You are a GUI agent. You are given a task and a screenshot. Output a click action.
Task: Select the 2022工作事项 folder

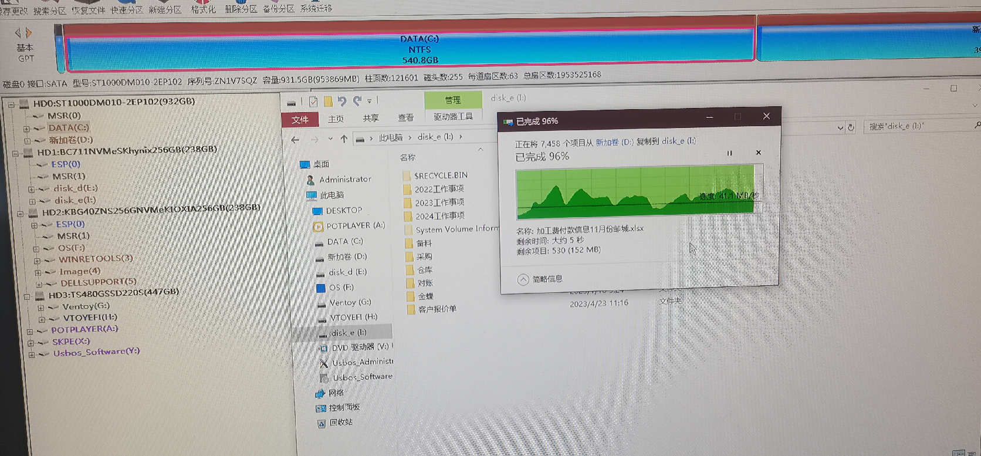click(x=439, y=189)
